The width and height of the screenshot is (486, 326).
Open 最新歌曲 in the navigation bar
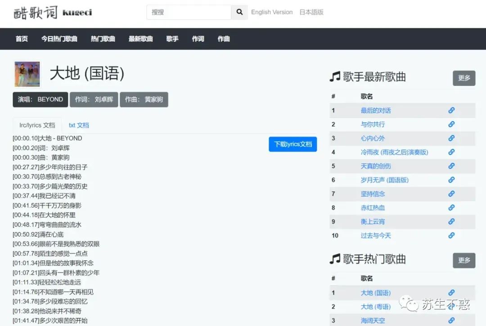pos(141,39)
